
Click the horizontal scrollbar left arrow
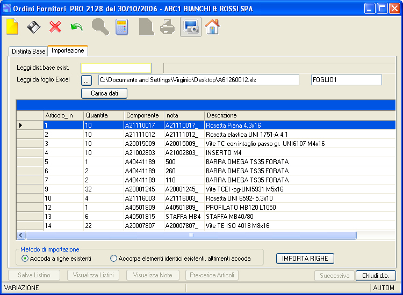pos(21,235)
